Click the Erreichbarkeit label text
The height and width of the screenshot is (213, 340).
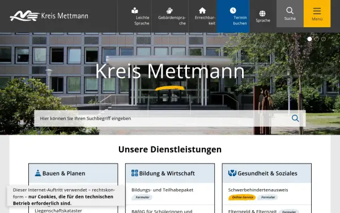coord(205,20)
